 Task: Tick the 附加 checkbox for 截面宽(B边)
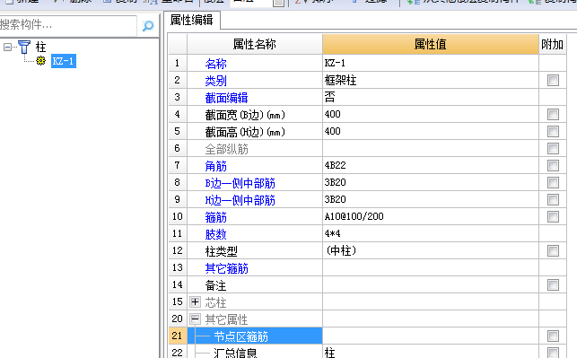[x=553, y=115]
